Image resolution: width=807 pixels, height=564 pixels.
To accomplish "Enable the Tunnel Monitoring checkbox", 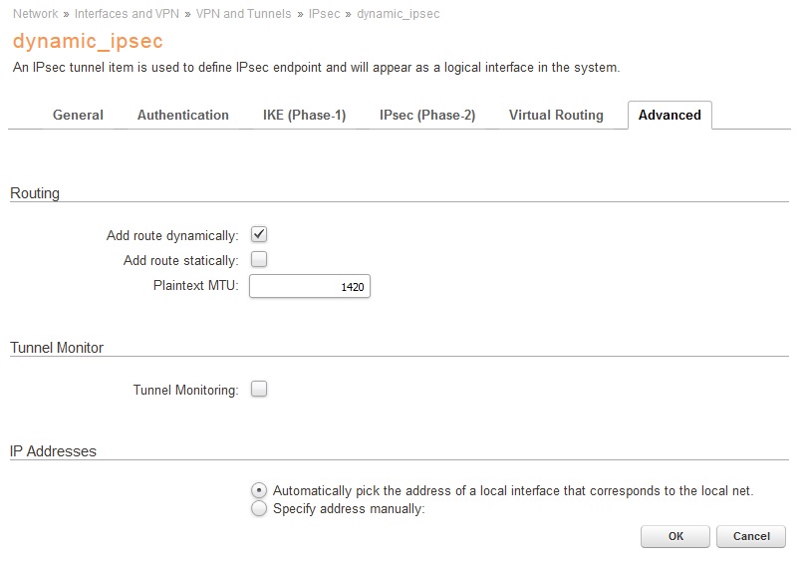I will pos(259,390).
